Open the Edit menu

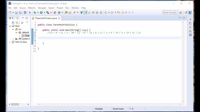pos(15,8)
